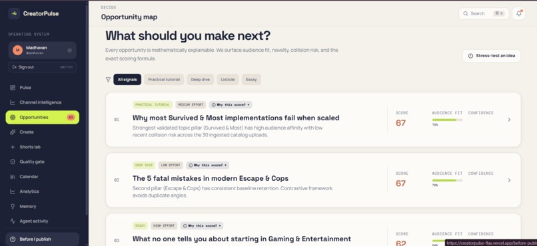The image size is (537, 246).
Task: Filter by Essay
Action: tap(251, 80)
